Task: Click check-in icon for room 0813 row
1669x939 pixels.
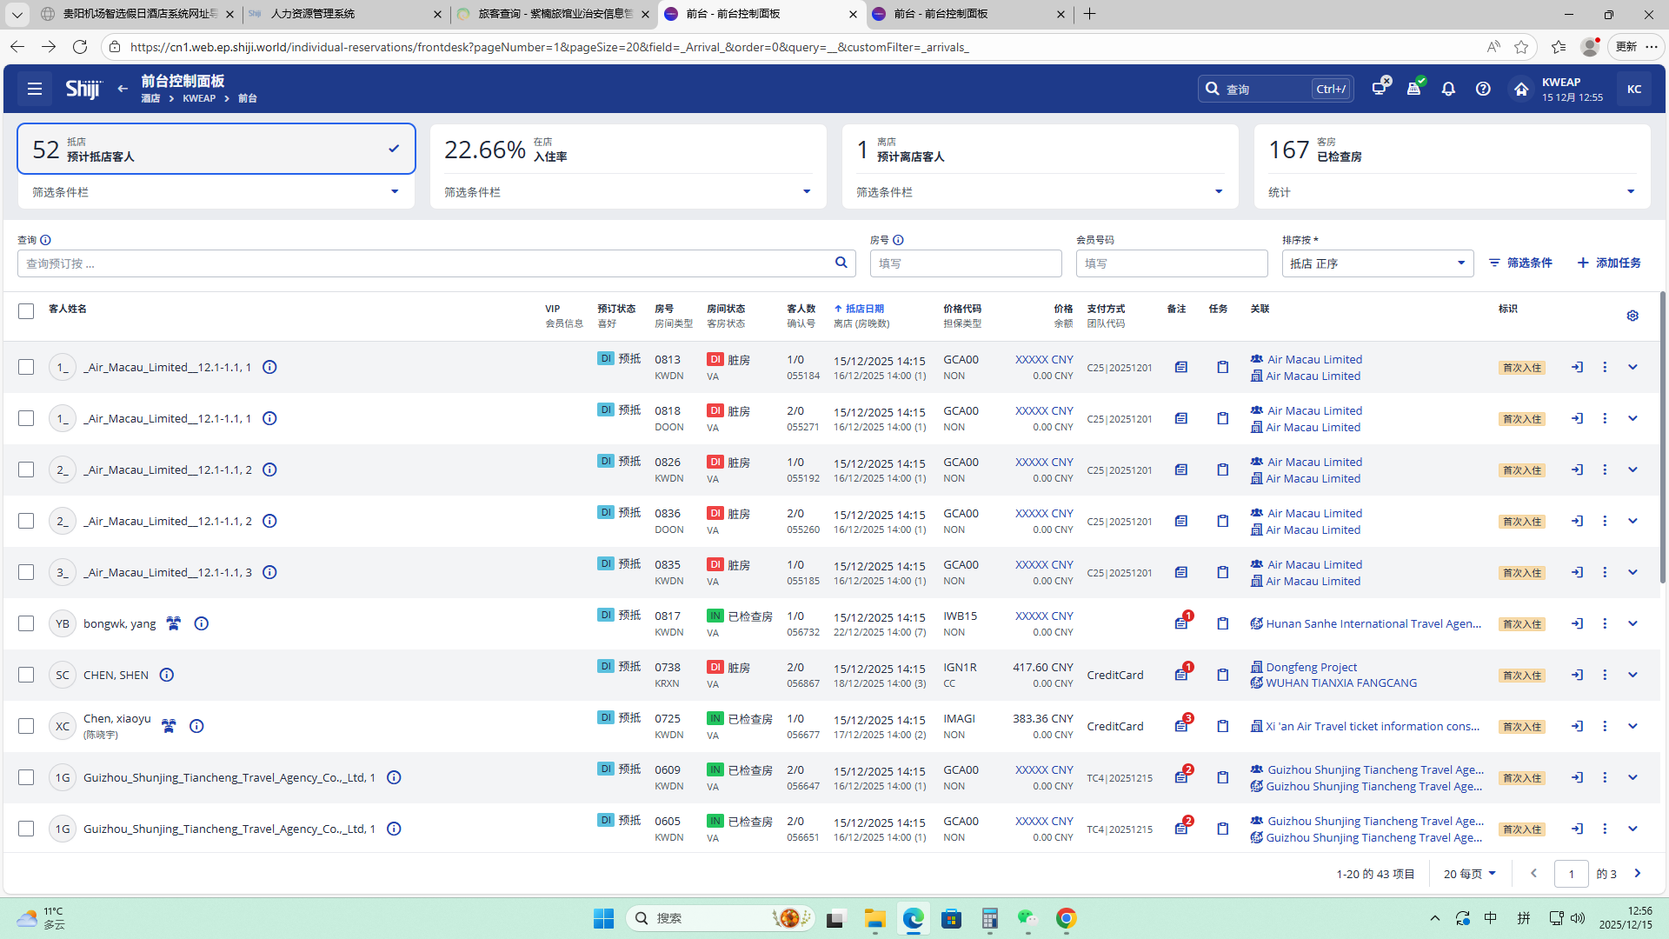Action: (1577, 367)
